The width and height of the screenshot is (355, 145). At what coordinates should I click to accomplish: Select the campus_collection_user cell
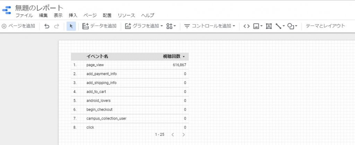point(106,118)
